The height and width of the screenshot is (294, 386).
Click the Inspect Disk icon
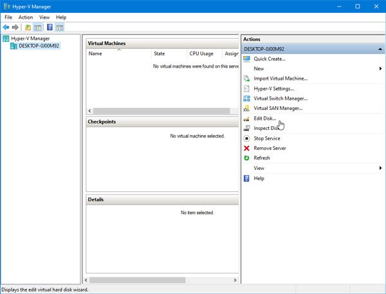click(246, 128)
